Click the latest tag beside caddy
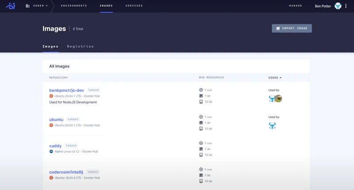354x190 pixels. [x=71, y=146]
